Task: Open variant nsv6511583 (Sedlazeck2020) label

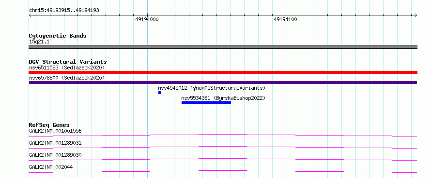Action: (x=67, y=68)
